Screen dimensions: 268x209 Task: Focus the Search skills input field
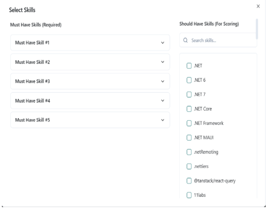point(218,40)
